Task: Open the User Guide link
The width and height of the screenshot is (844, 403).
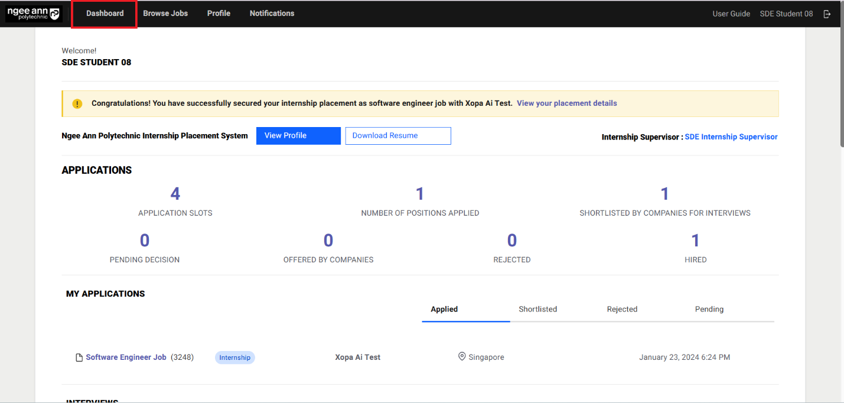Action: 731,14
